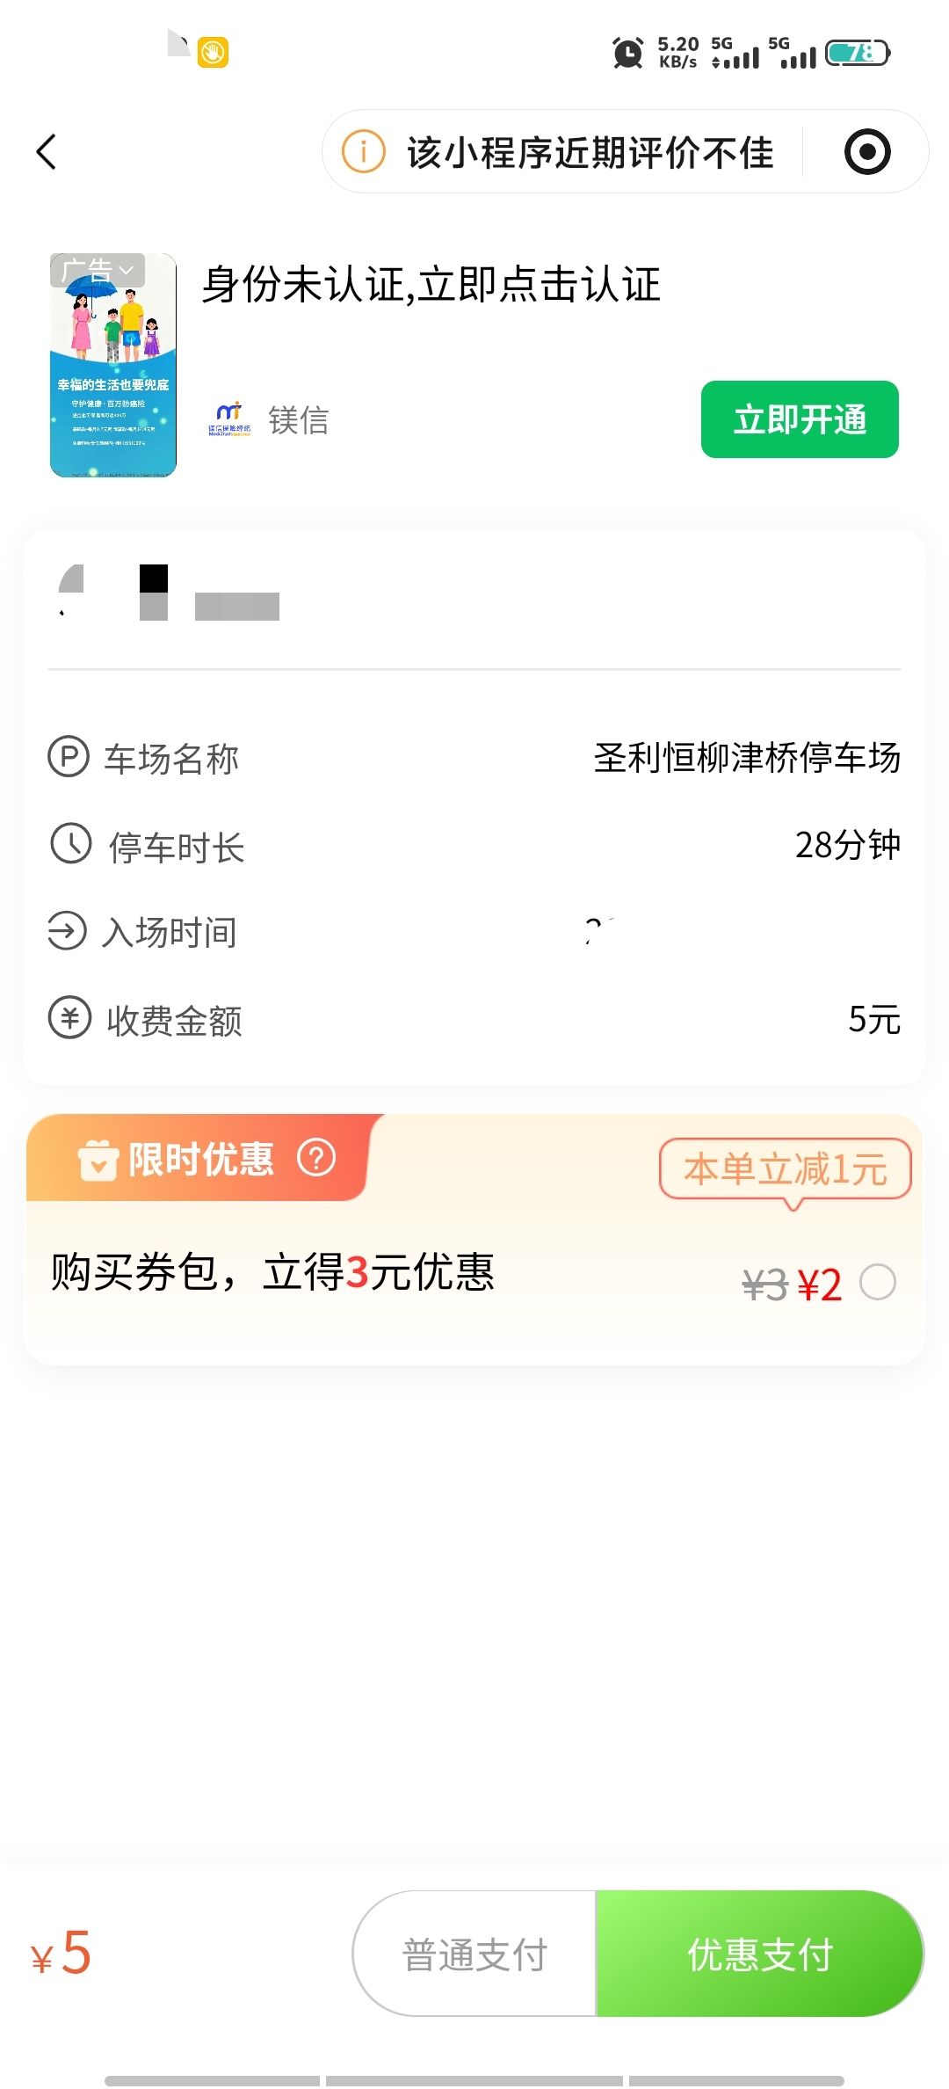Tap the 限时优惠 question mark help icon
The width and height of the screenshot is (949, 2089).
[316, 1158]
